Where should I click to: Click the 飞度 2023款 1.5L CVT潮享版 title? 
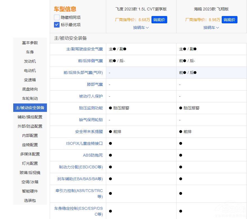click(x=141, y=9)
